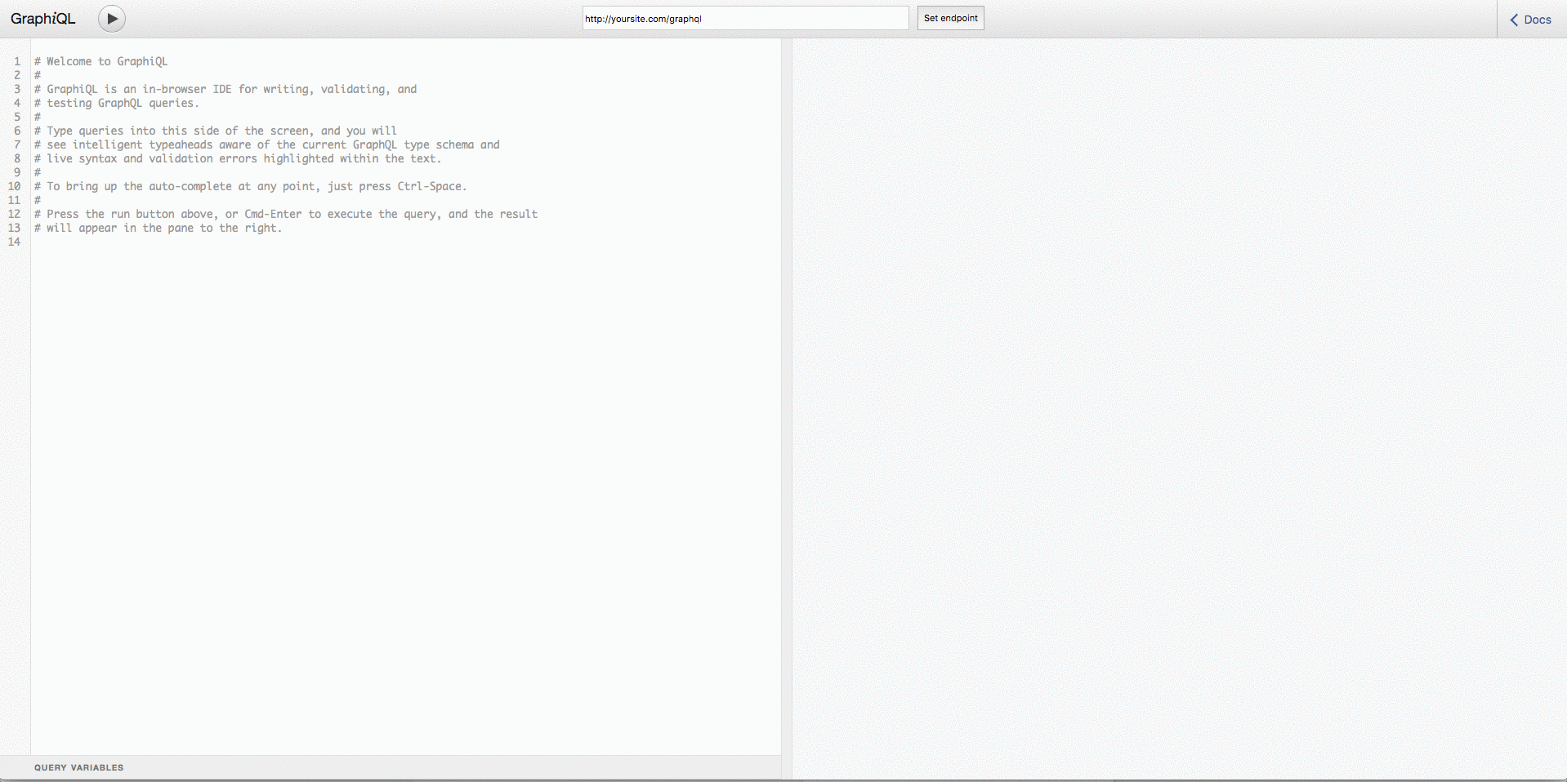Open the Docs panel using the chevron
The height and width of the screenshot is (782, 1567).
[x=1514, y=20]
